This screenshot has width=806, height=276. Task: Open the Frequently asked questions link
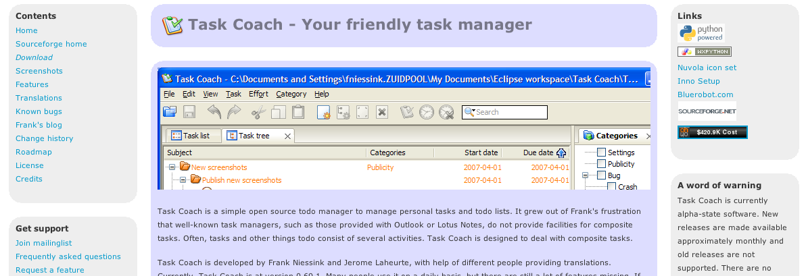[68, 256]
